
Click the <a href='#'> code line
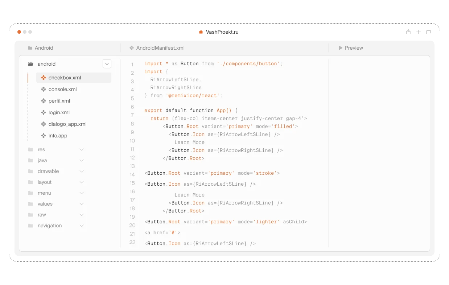coord(162,232)
